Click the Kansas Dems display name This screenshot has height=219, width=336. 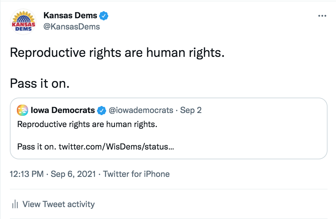coord(70,15)
